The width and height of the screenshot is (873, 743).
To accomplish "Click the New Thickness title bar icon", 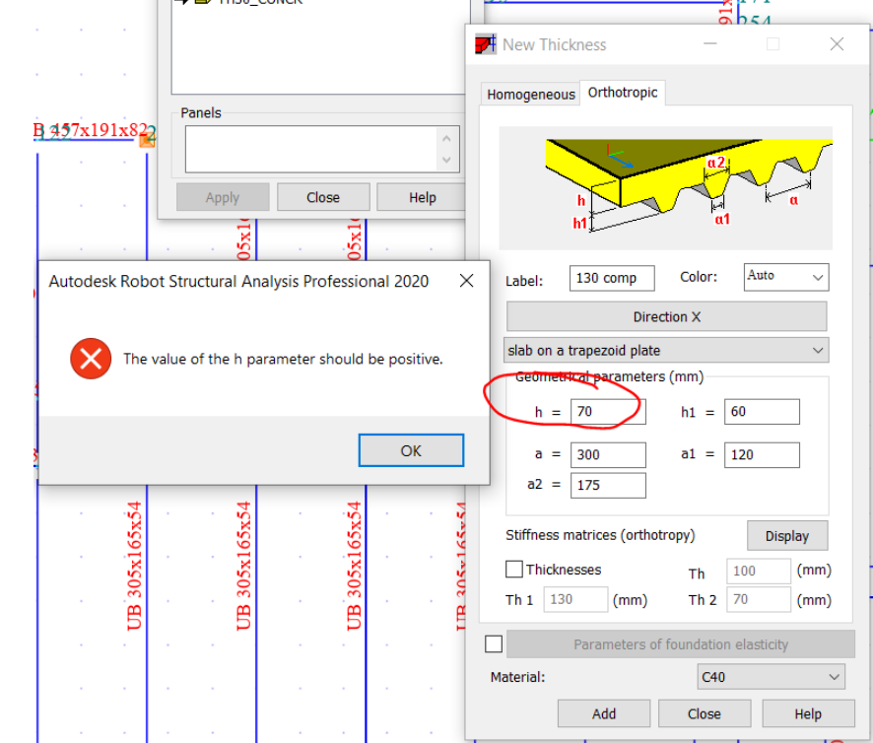I will pyautogui.click(x=484, y=44).
